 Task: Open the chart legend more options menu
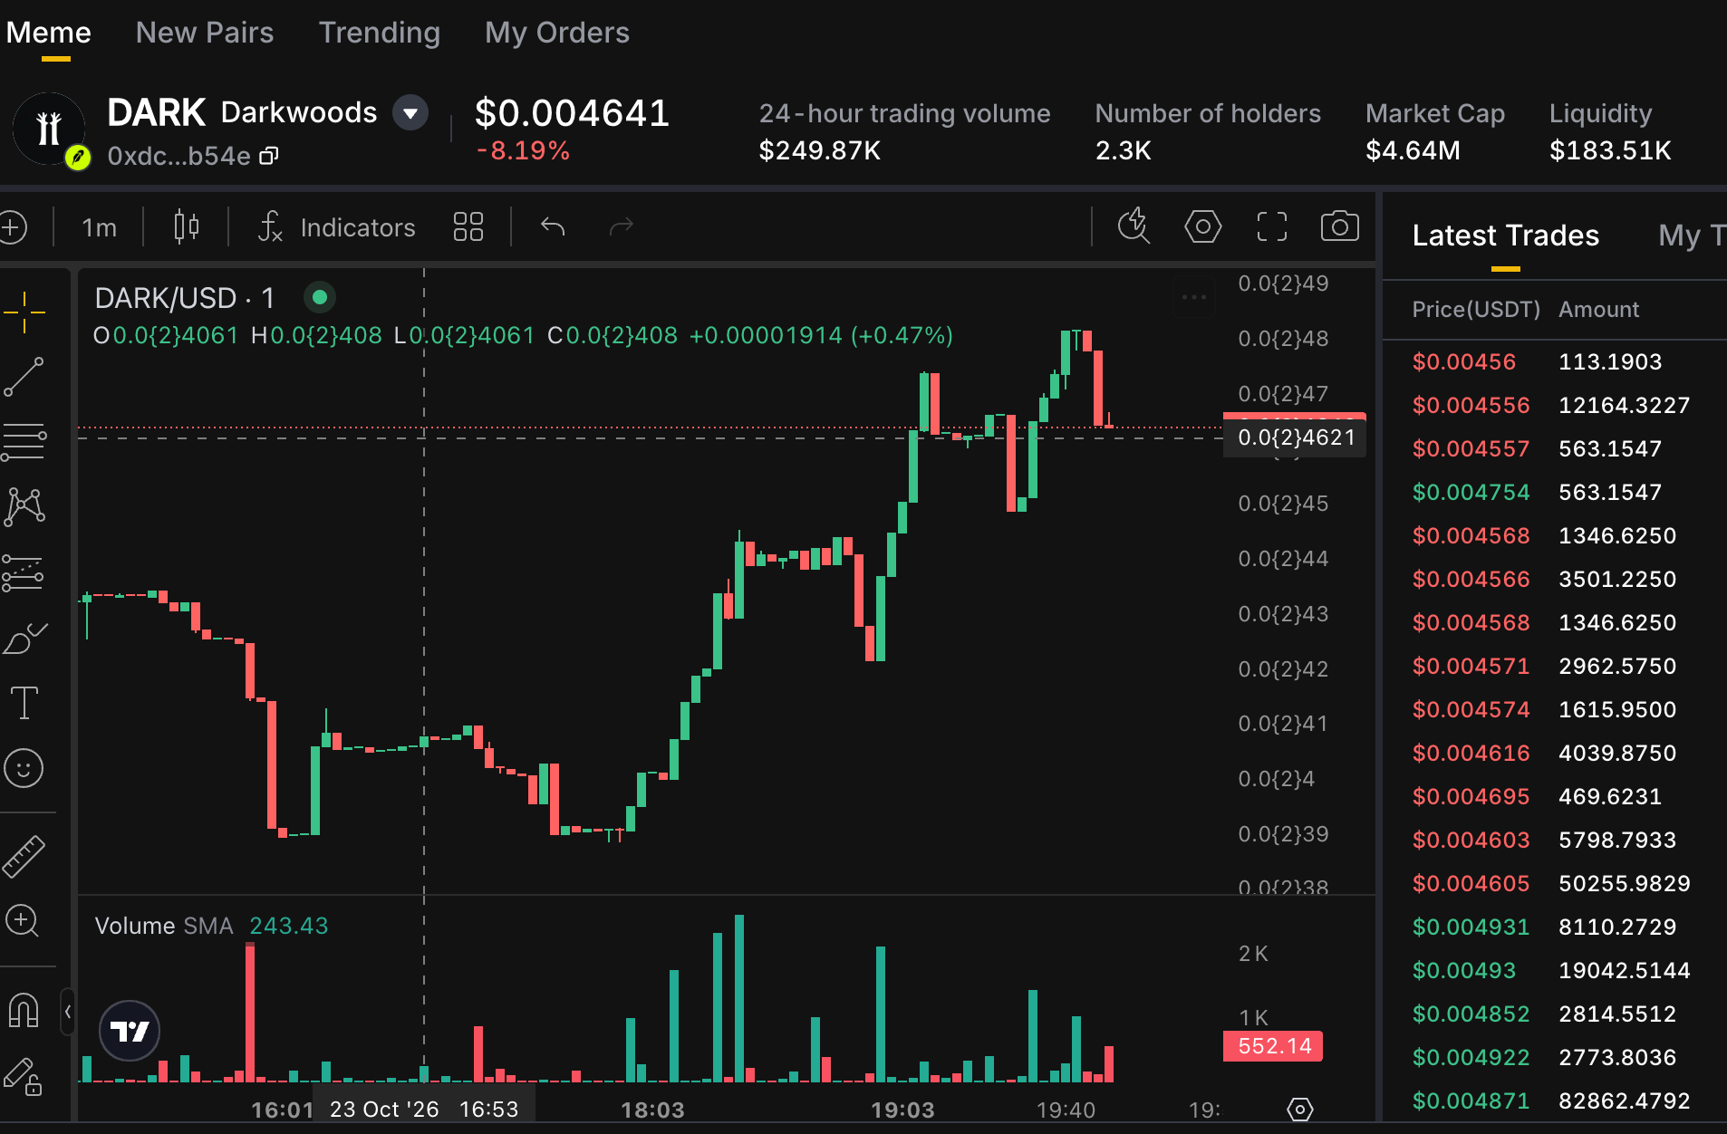(1194, 297)
